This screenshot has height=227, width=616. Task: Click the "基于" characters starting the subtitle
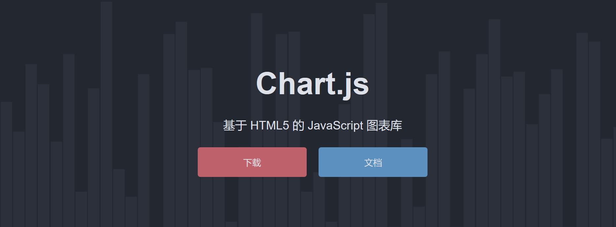235,126
